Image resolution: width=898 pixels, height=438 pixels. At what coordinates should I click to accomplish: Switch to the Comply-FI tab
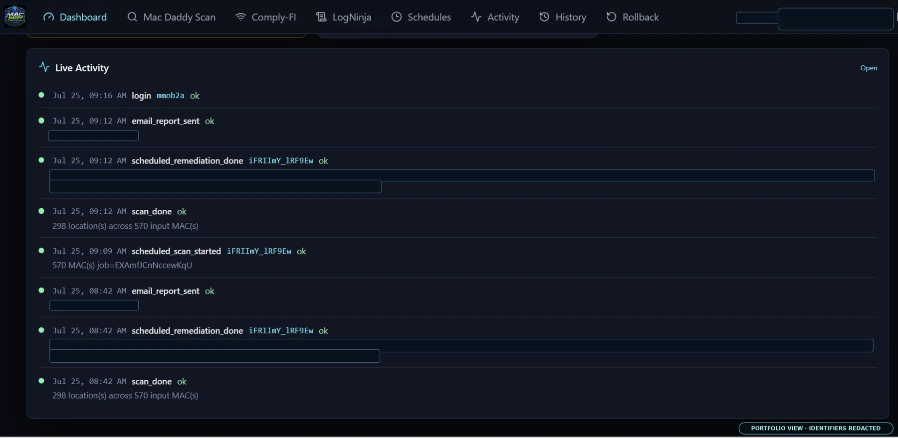tap(265, 17)
